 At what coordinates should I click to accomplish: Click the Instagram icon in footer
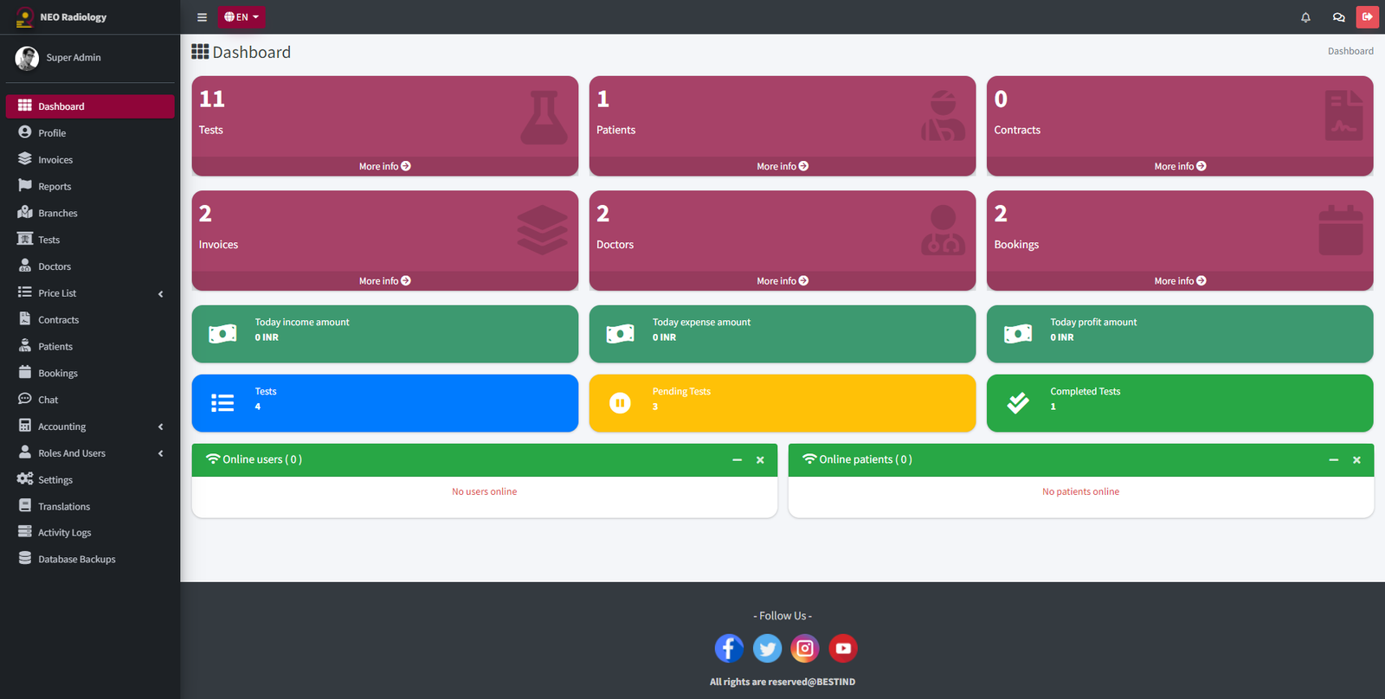pyautogui.click(x=805, y=648)
